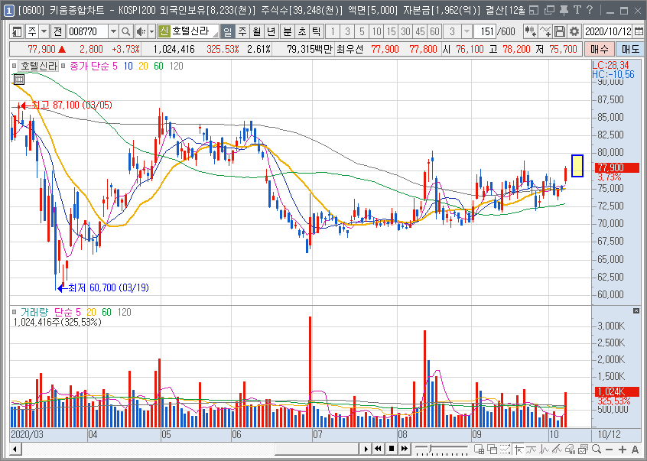Select the 10 interval preset button
The image size is (647, 461).
click(376, 31)
